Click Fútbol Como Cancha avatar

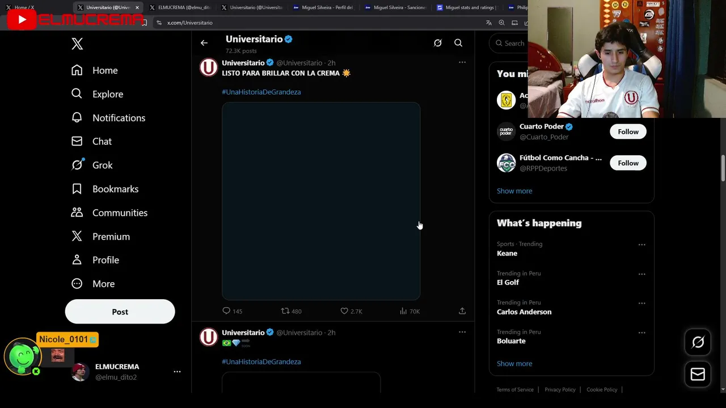(506, 163)
